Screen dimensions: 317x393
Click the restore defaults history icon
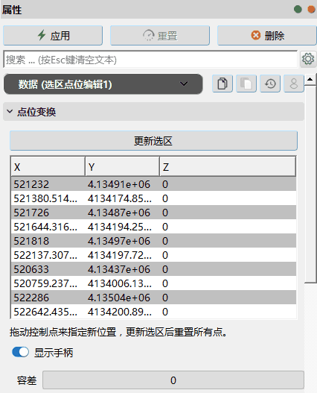coord(270,84)
